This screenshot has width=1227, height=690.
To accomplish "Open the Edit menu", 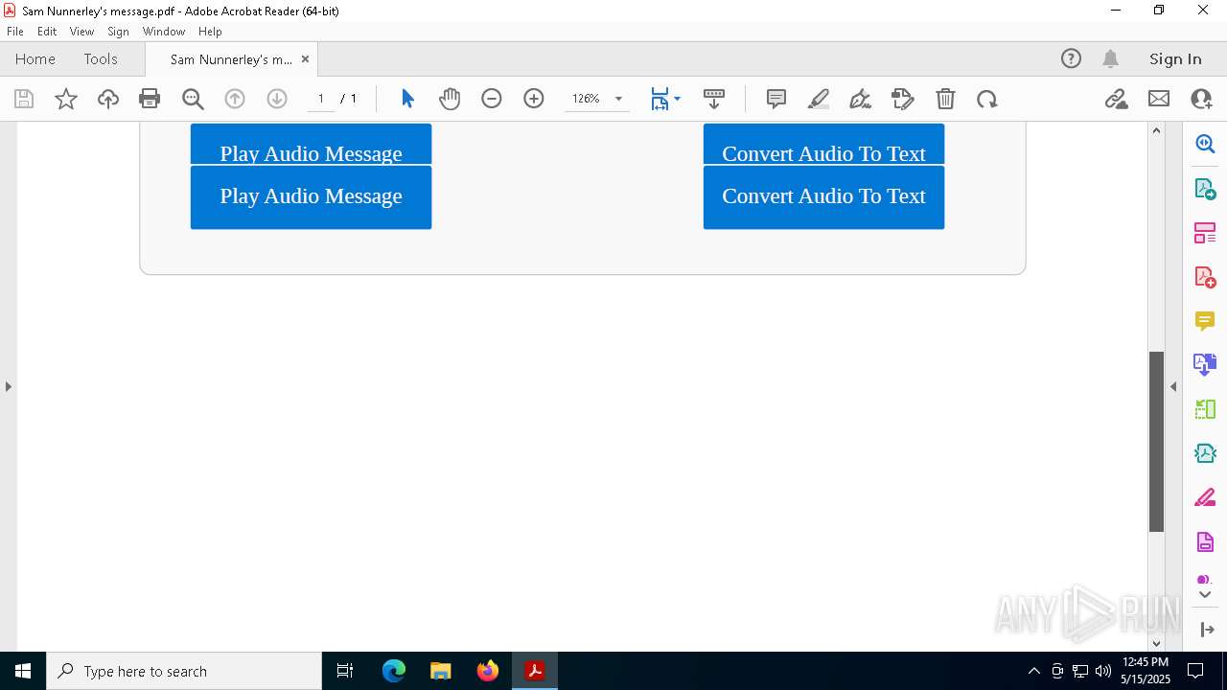I will tap(47, 32).
